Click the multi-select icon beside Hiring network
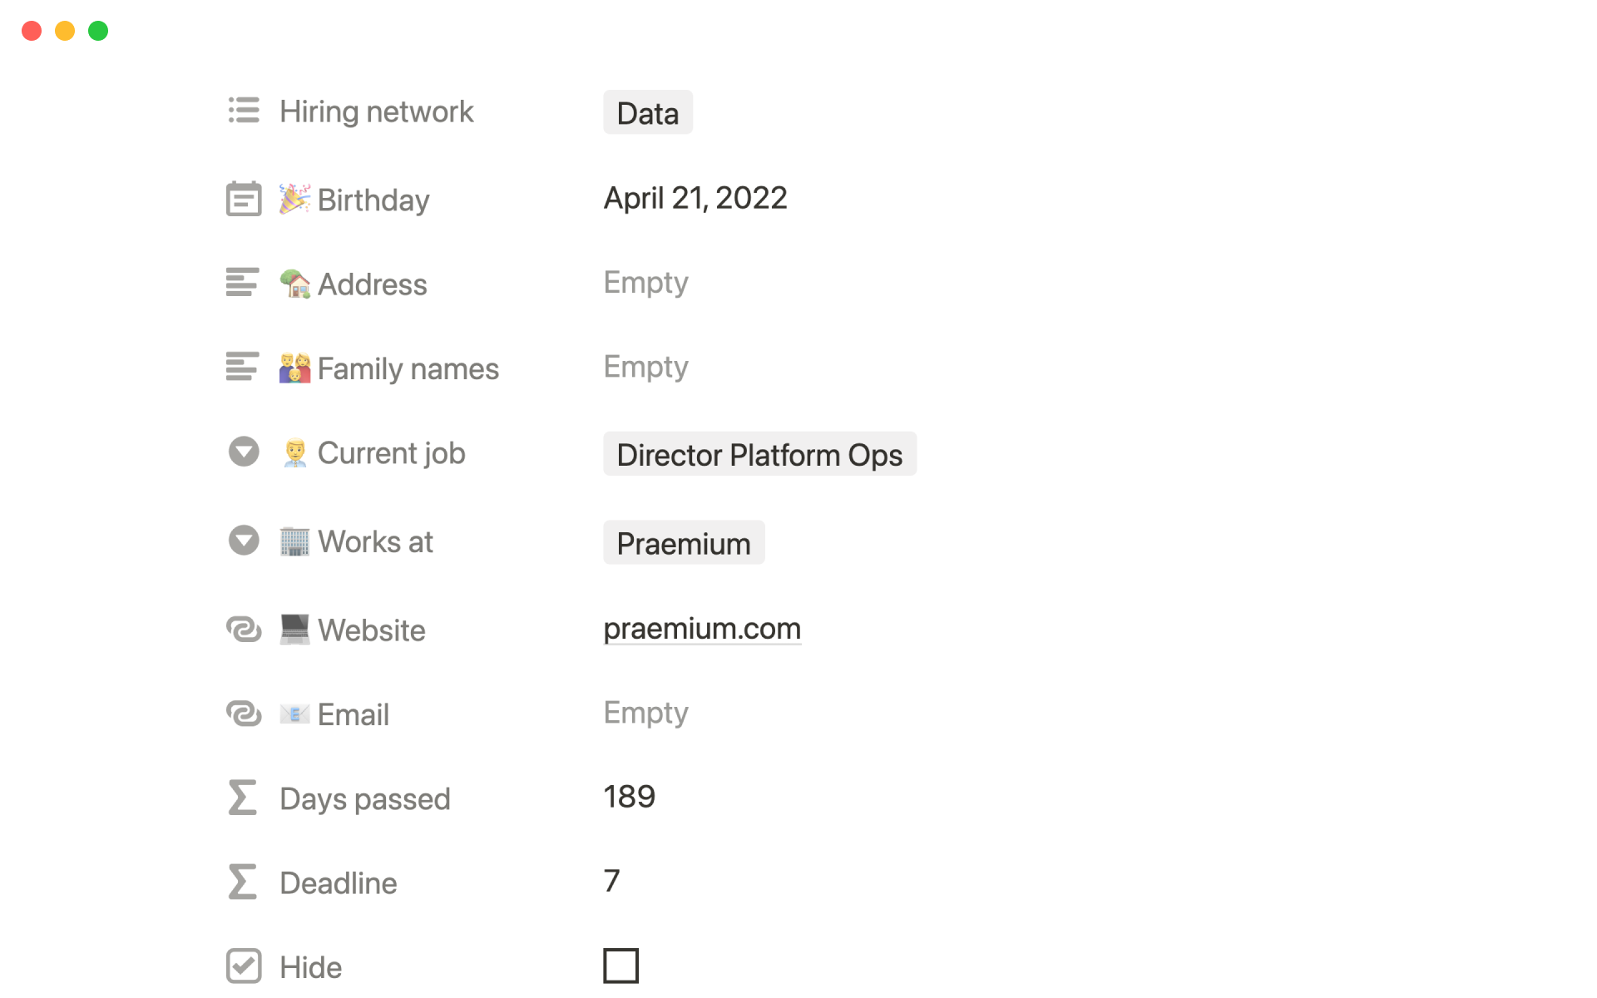Viewport: 1597px width, 998px height. (x=244, y=111)
